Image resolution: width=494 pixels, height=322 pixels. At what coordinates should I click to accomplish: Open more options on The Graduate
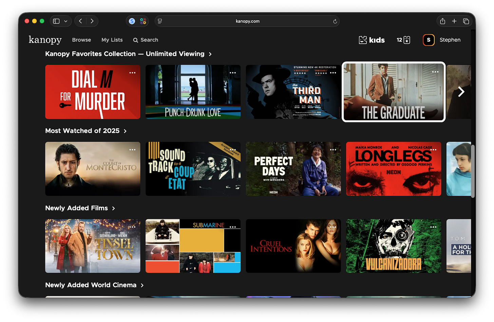click(435, 72)
